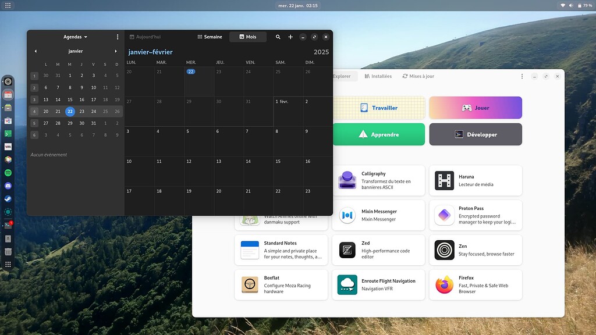Open the calendar search with the magnifier icon
596x335 pixels.
coord(278,37)
